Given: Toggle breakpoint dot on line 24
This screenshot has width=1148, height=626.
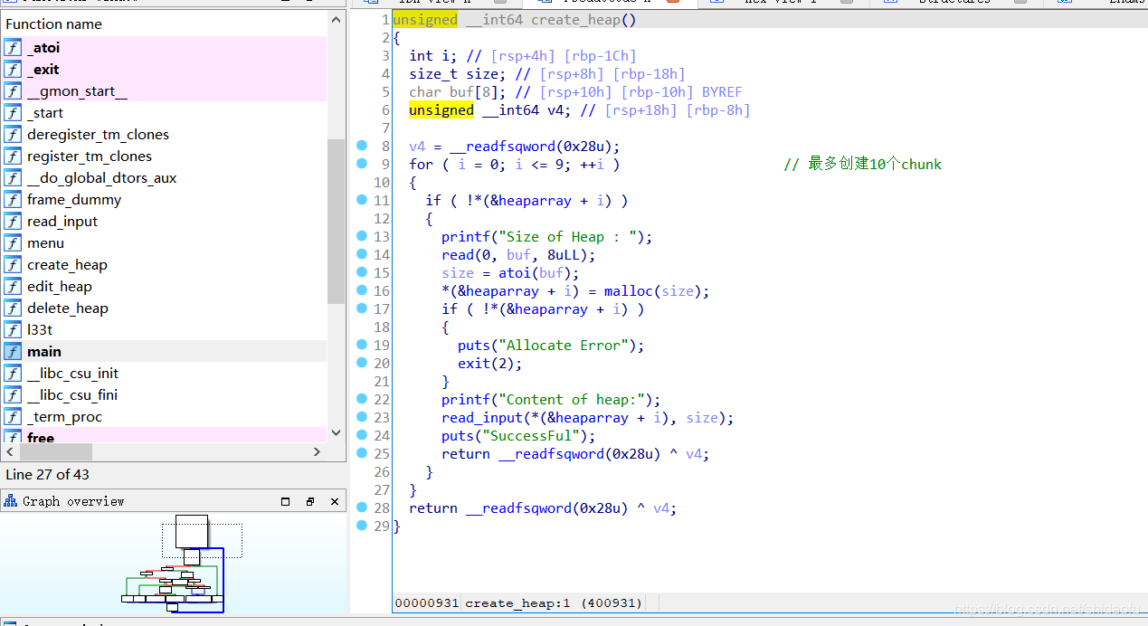Looking at the screenshot, I should coord(362,435).
